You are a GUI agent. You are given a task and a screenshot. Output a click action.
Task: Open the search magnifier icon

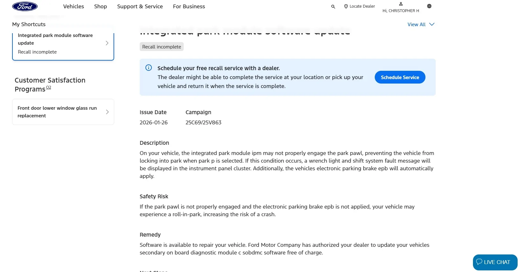[x=333, y=6]
